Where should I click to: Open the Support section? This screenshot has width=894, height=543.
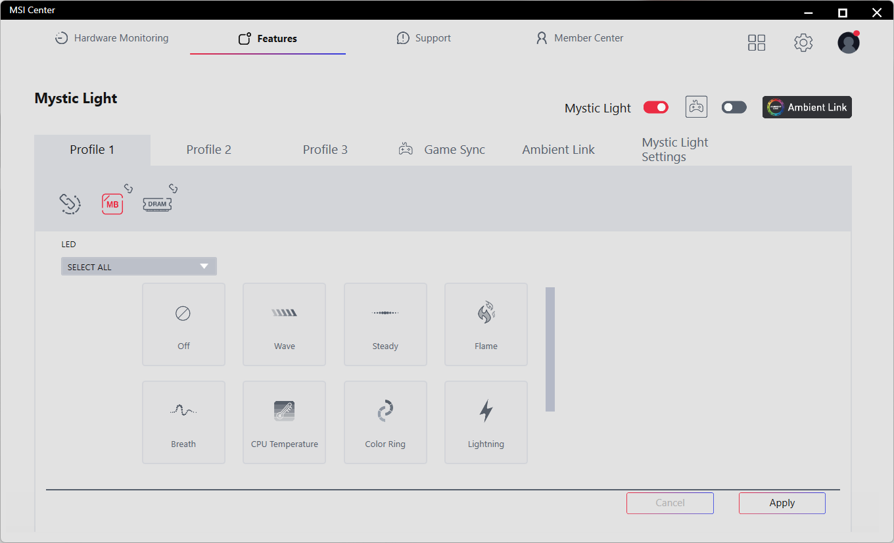click(x=424, y=38)
